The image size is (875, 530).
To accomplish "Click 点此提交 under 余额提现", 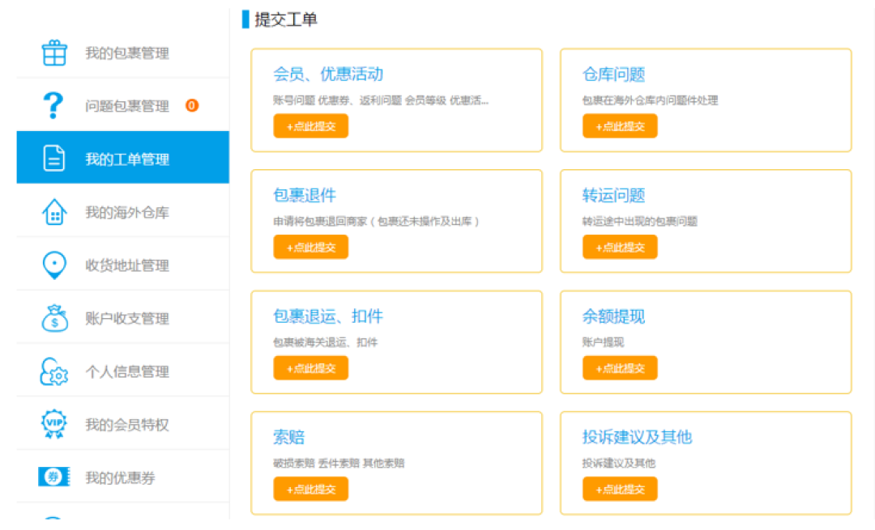I will click(620, 368).
